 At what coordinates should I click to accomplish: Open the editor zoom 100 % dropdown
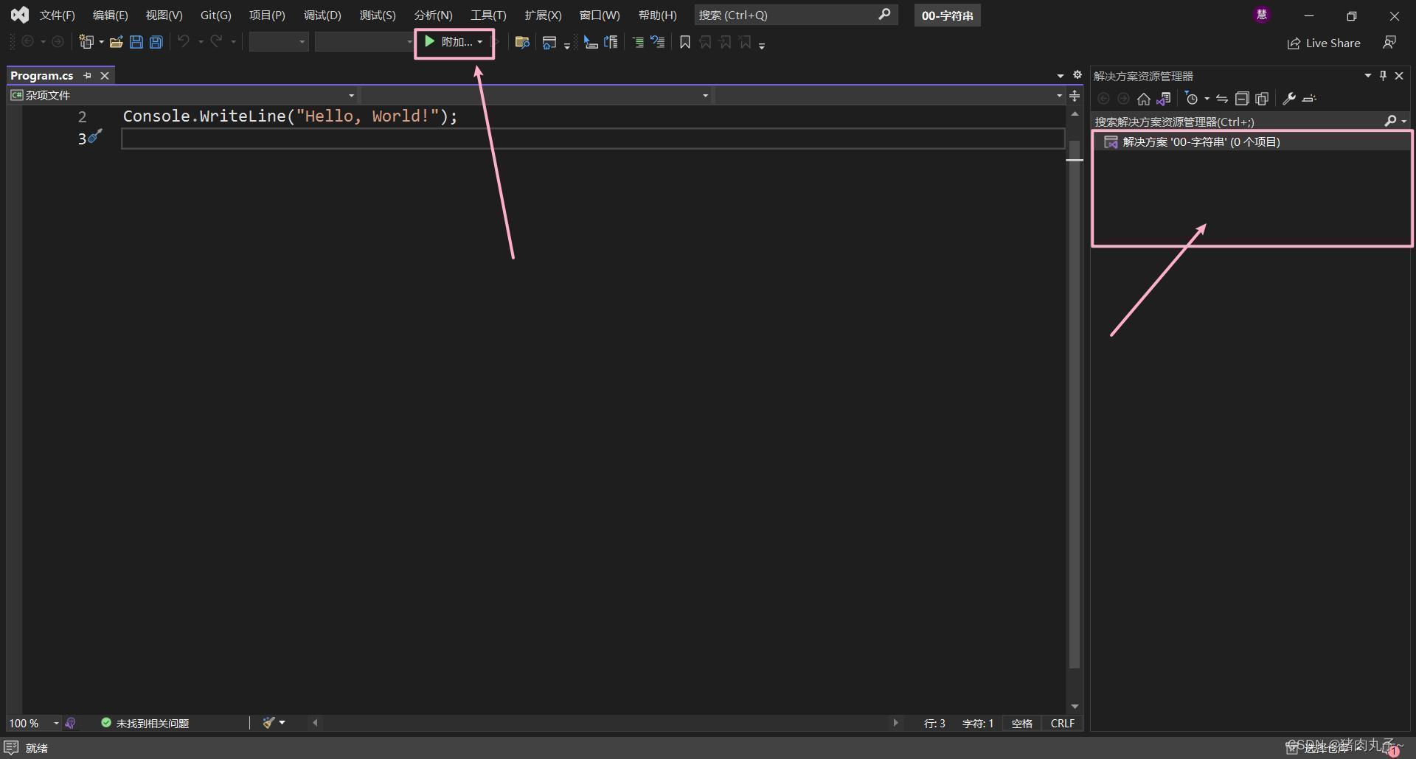(x=56, y=724)
